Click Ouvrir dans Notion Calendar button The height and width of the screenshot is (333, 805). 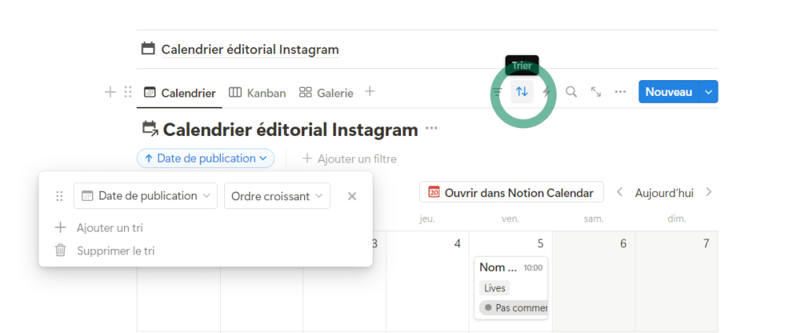coord(511,192)
